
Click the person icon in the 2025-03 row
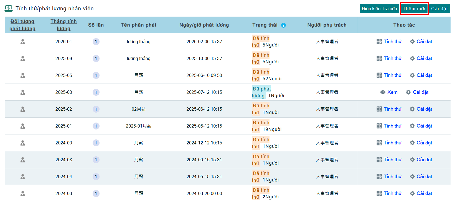click(23, 92)
